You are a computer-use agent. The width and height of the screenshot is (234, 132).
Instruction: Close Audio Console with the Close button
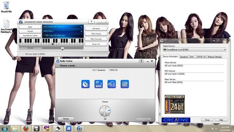(207, 120)
